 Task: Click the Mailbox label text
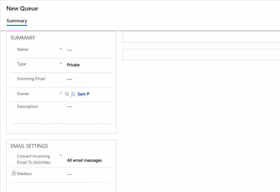25,174
